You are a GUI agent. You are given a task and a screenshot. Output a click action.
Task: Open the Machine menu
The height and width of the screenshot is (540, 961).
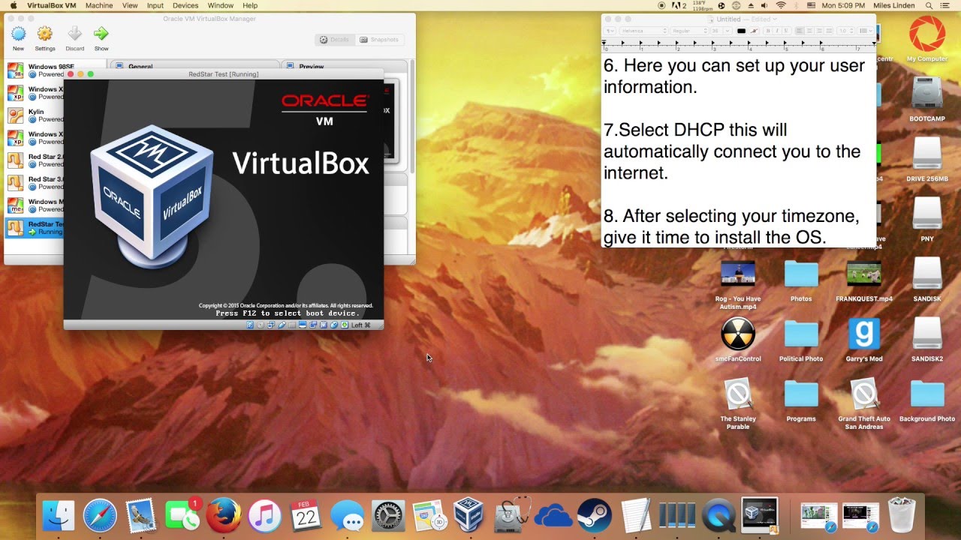coord(98,5)
